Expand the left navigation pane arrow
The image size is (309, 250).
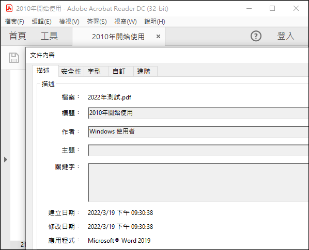pyautogui.click(x=6, y=159)
